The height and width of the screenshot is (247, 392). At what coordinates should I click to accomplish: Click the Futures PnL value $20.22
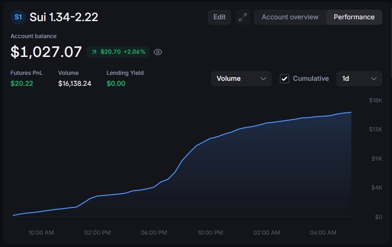pyautogui.click(x=22, y=84)
